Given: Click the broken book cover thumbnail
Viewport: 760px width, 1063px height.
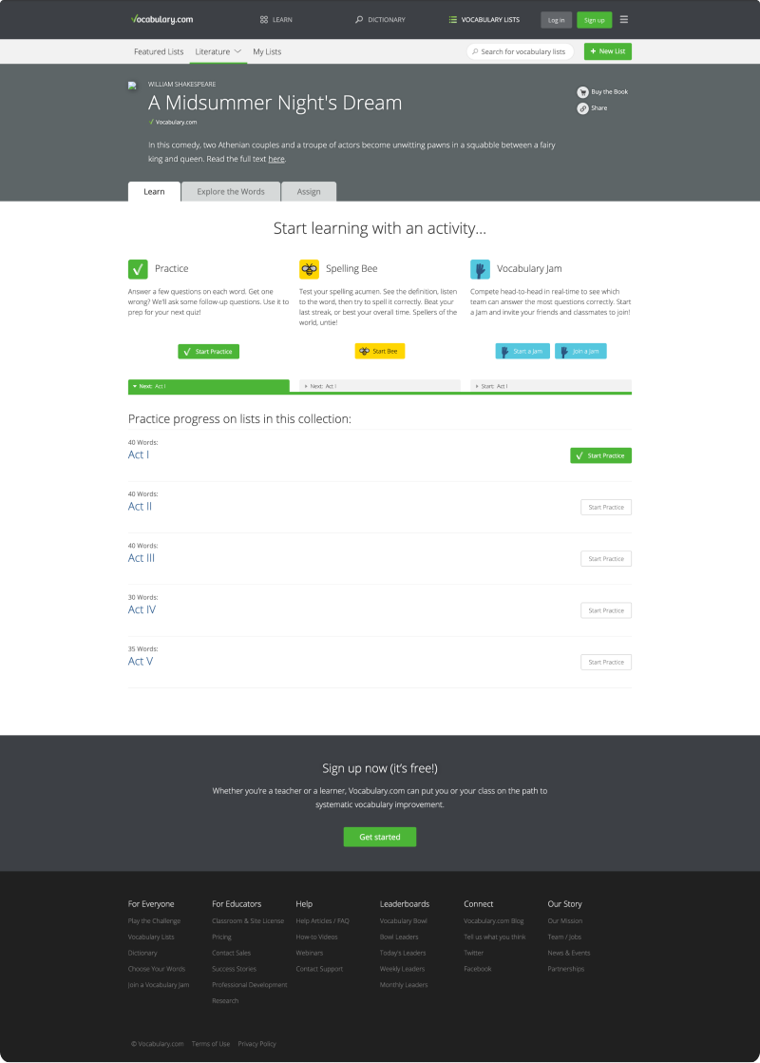Looking at the screenshot, I should [x=133, y=87].
